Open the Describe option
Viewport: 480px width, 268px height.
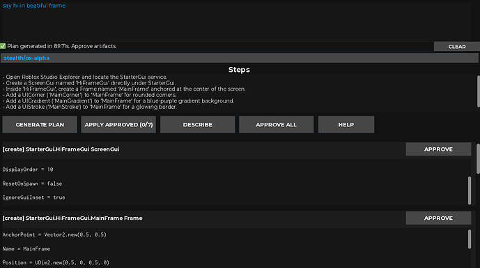pos(197,124)
